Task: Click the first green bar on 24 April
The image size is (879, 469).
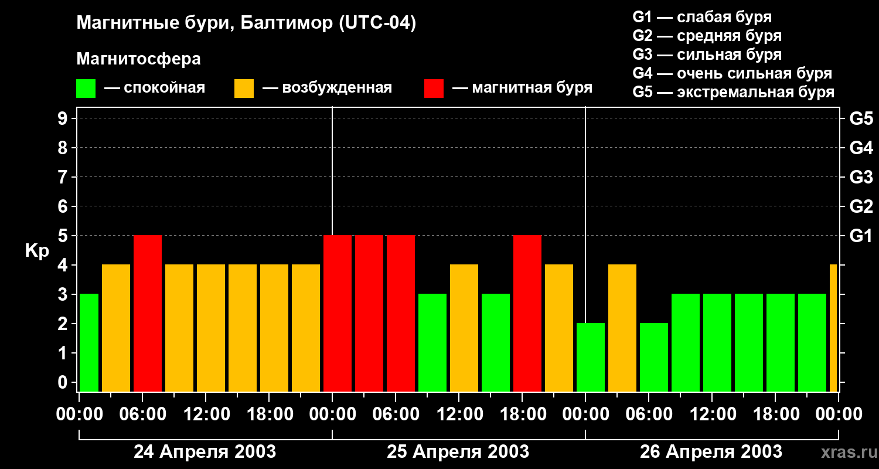Action: pyautogui.click(x=89, y=342)
